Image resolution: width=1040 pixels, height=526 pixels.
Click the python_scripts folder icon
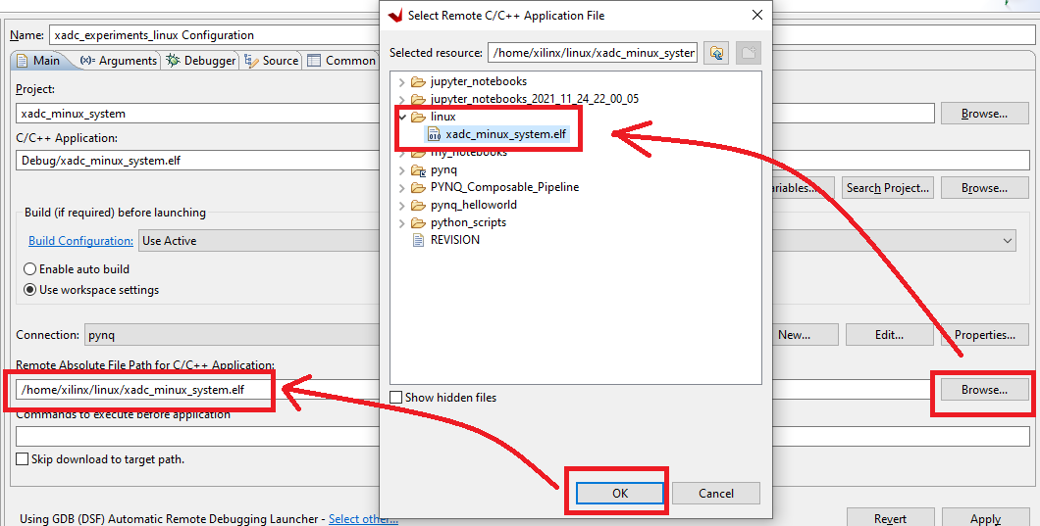(418, 222)
